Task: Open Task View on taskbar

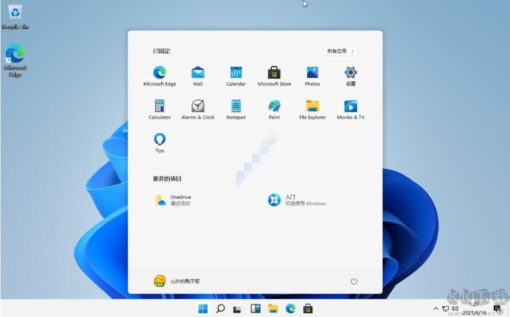Action: (238, 308)
